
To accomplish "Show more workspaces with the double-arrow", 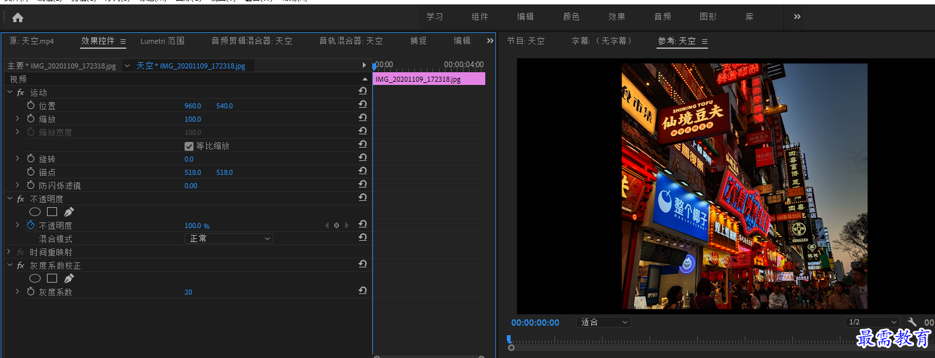I will [797, 17].
